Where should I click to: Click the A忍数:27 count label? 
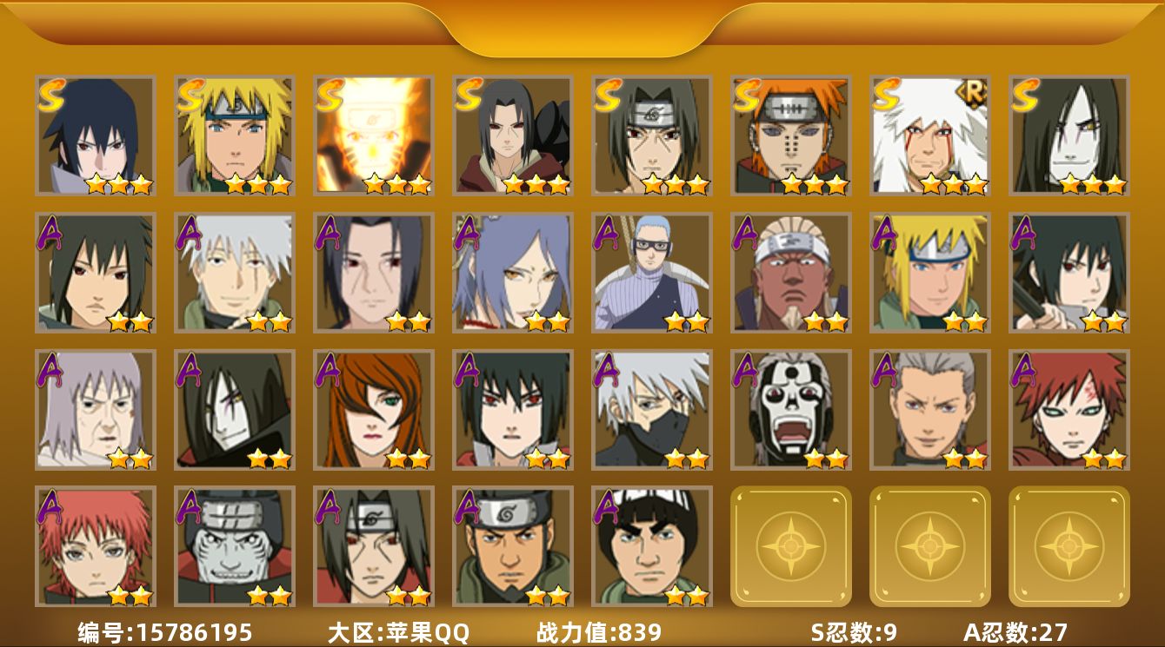[1015, 632]
